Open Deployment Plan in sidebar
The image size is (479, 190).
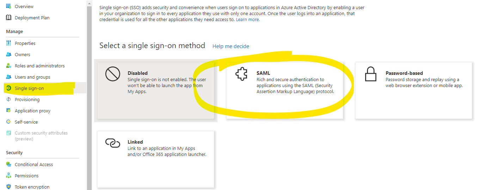(x=32, y=18)
